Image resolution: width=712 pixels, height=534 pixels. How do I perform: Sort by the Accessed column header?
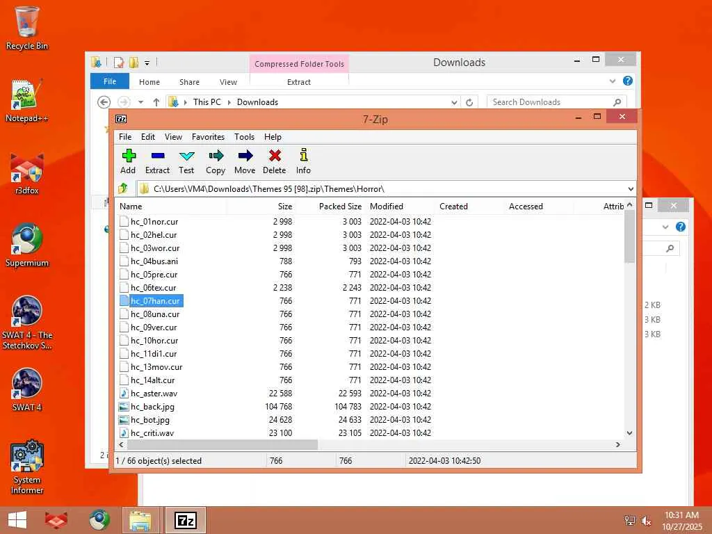pos(539,206)
